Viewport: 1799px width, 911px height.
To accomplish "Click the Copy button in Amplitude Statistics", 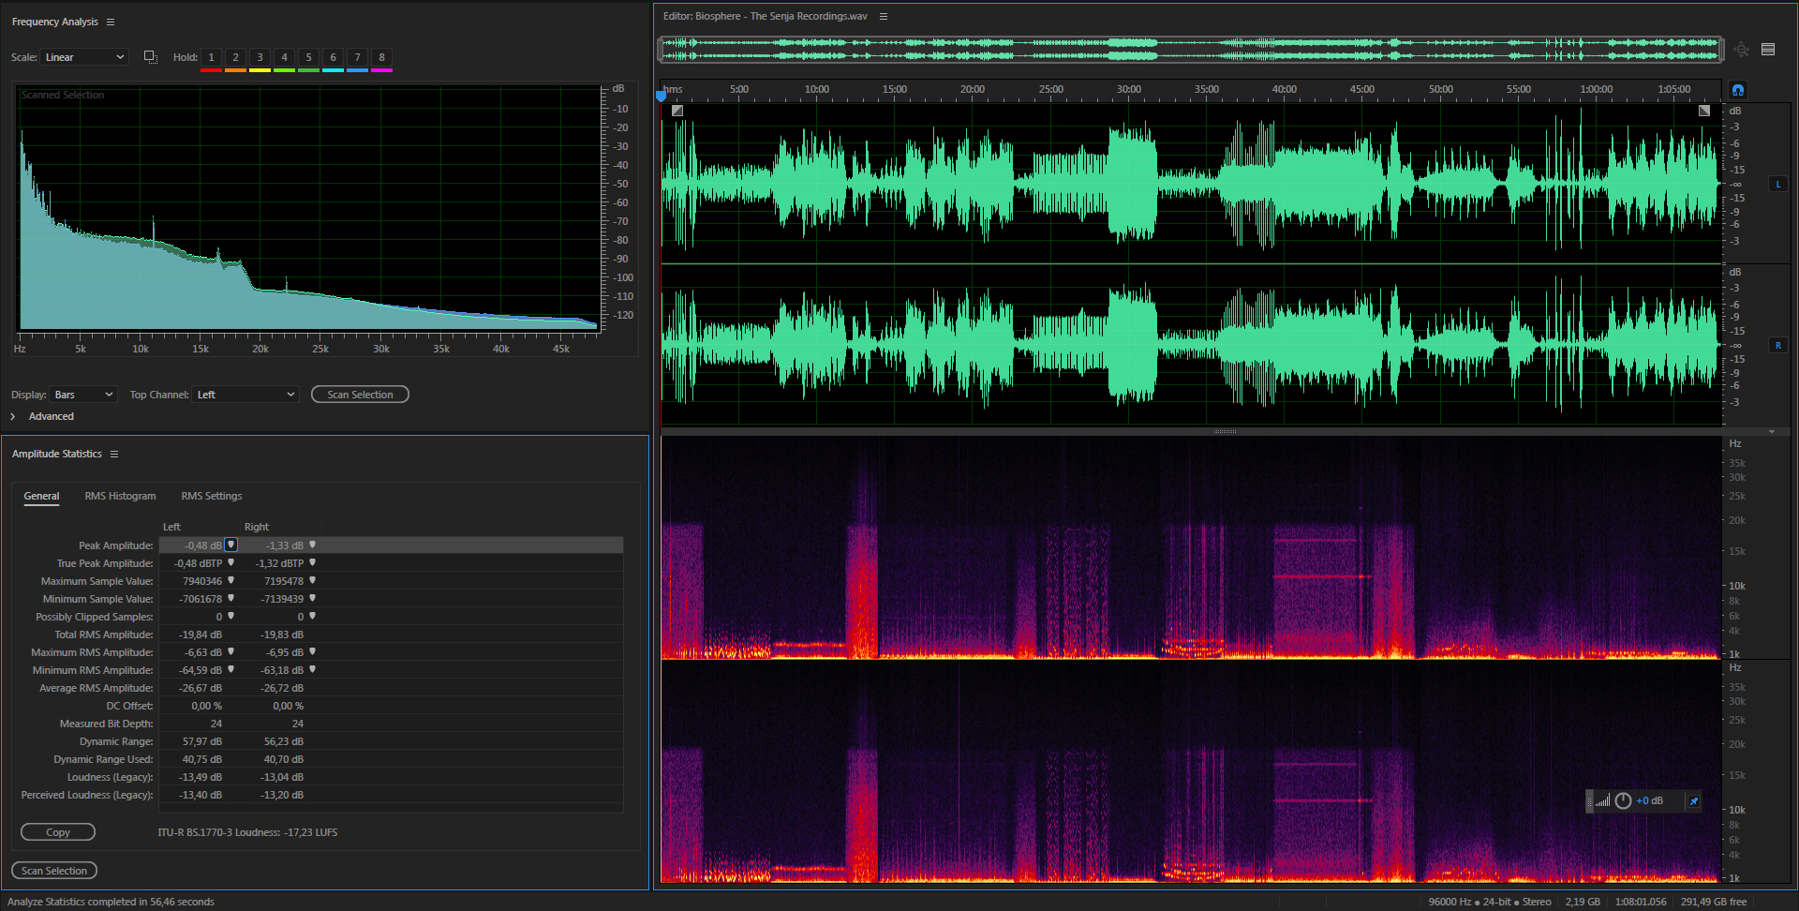I will 58,832.
